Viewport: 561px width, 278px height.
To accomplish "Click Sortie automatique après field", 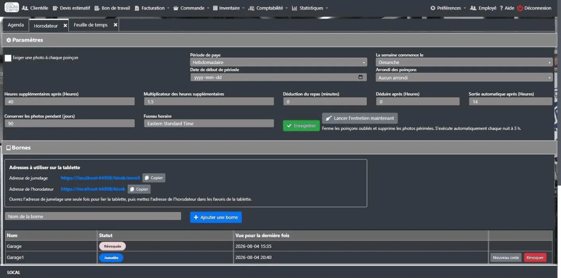I will (510, 102).
